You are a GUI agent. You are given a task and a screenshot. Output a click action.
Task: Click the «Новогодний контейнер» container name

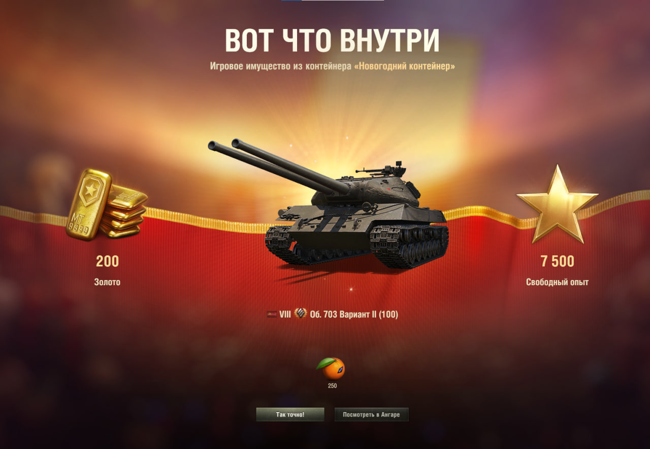(x=404, y=66)
